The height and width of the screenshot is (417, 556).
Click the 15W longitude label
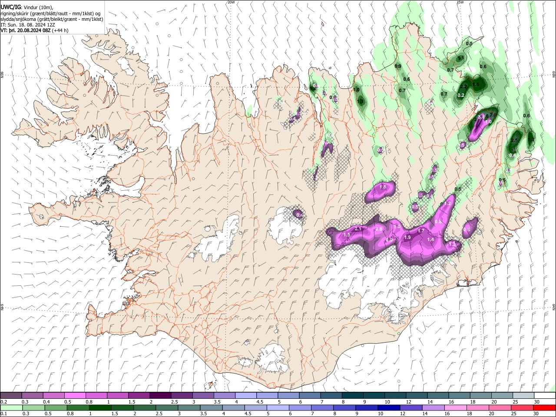460,2
